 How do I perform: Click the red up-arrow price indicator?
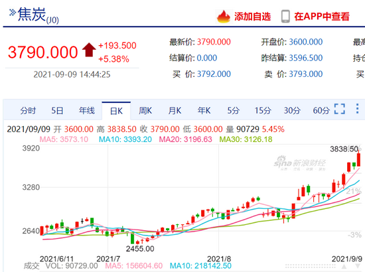pyautogui.click(x=89, y=50)
